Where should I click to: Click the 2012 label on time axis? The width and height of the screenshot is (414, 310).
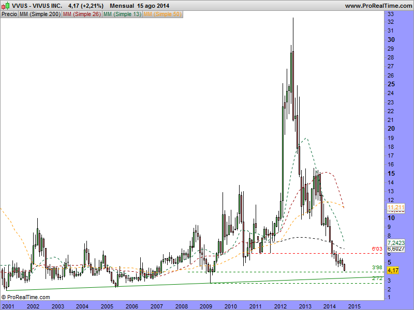point(280,306)
